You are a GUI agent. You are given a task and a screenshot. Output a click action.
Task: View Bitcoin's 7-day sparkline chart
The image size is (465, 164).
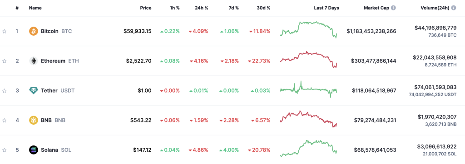(308, 30)
